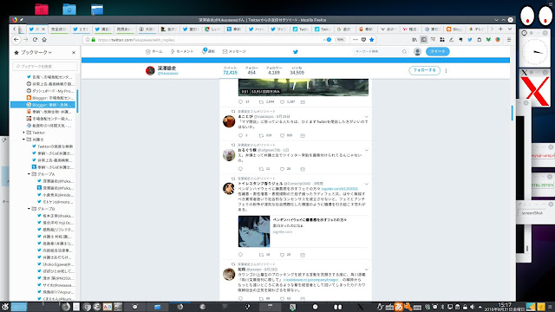Collapse the 弁護士 bookmark folder
Image resolution: width=555 pixels, height=312 pixels.
click(23, 140)
